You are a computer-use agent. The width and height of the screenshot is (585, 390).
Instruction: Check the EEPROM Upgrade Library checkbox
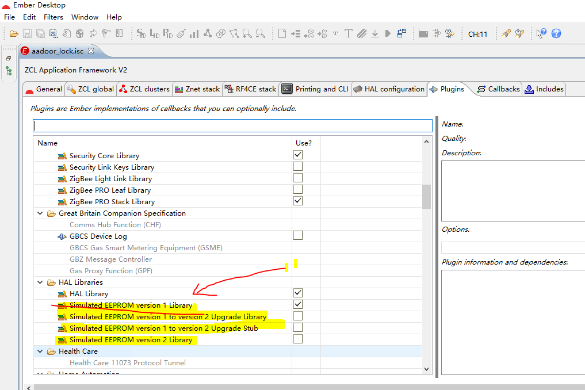click(x=298, y=316)
